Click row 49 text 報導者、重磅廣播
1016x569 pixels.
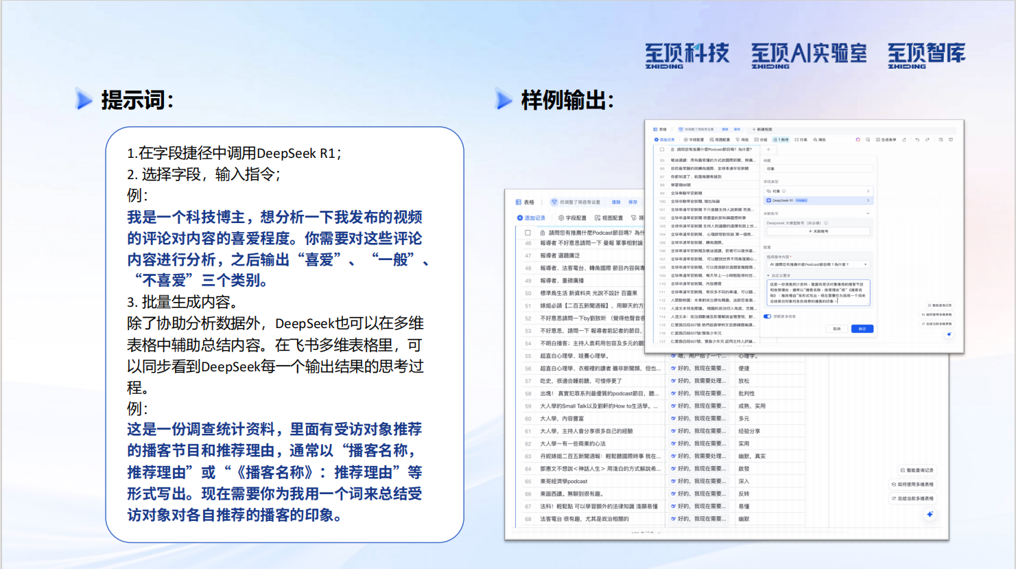tap(562, 281)
